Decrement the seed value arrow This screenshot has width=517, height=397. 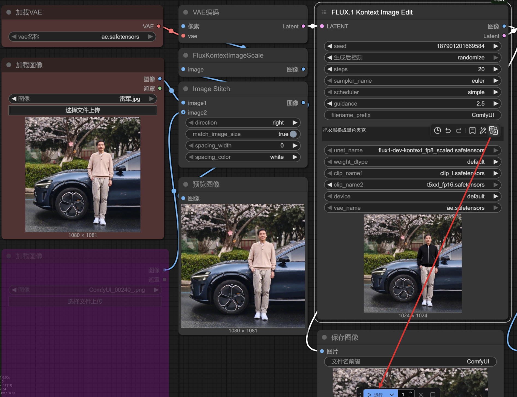click(x=329, y=46)
